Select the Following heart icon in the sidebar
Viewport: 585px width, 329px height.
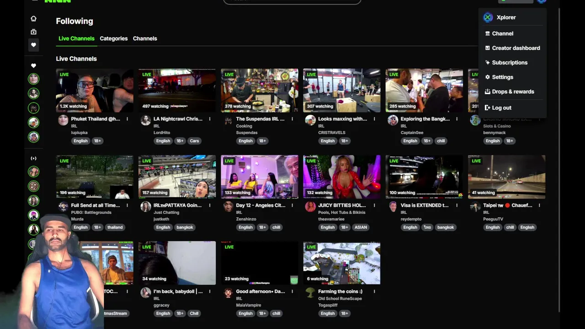33,45
